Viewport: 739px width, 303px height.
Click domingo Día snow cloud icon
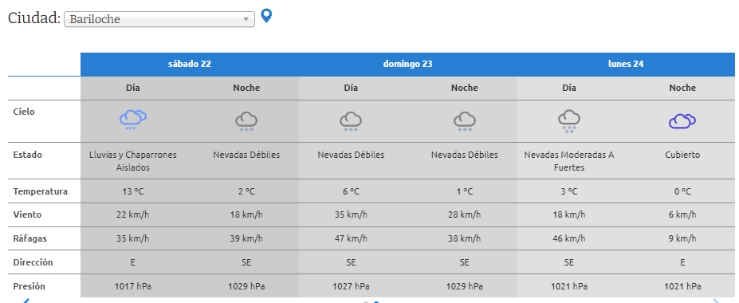(x=351, y=121)
